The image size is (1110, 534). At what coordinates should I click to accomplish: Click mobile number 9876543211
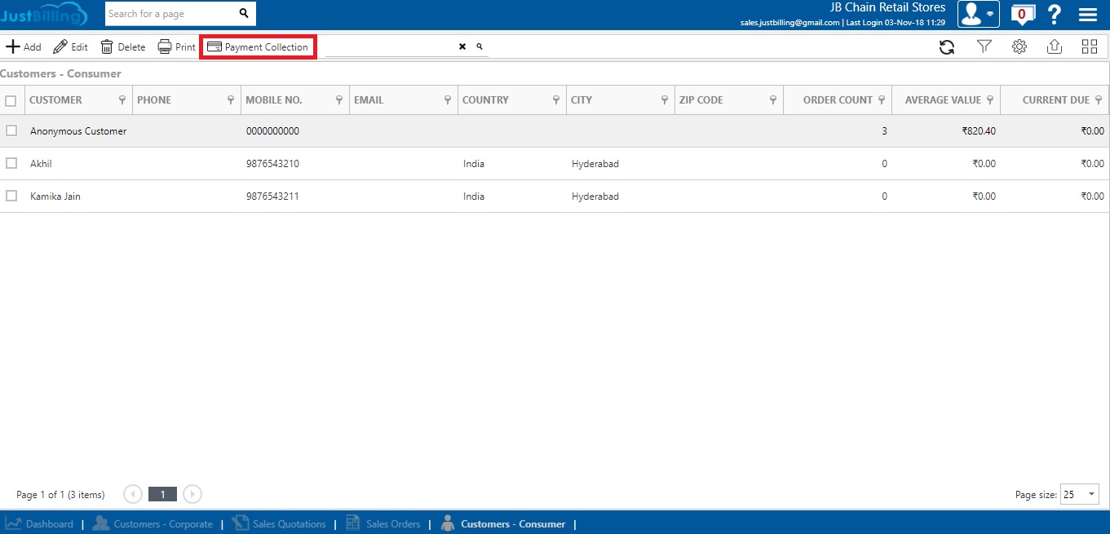[272, 196]
